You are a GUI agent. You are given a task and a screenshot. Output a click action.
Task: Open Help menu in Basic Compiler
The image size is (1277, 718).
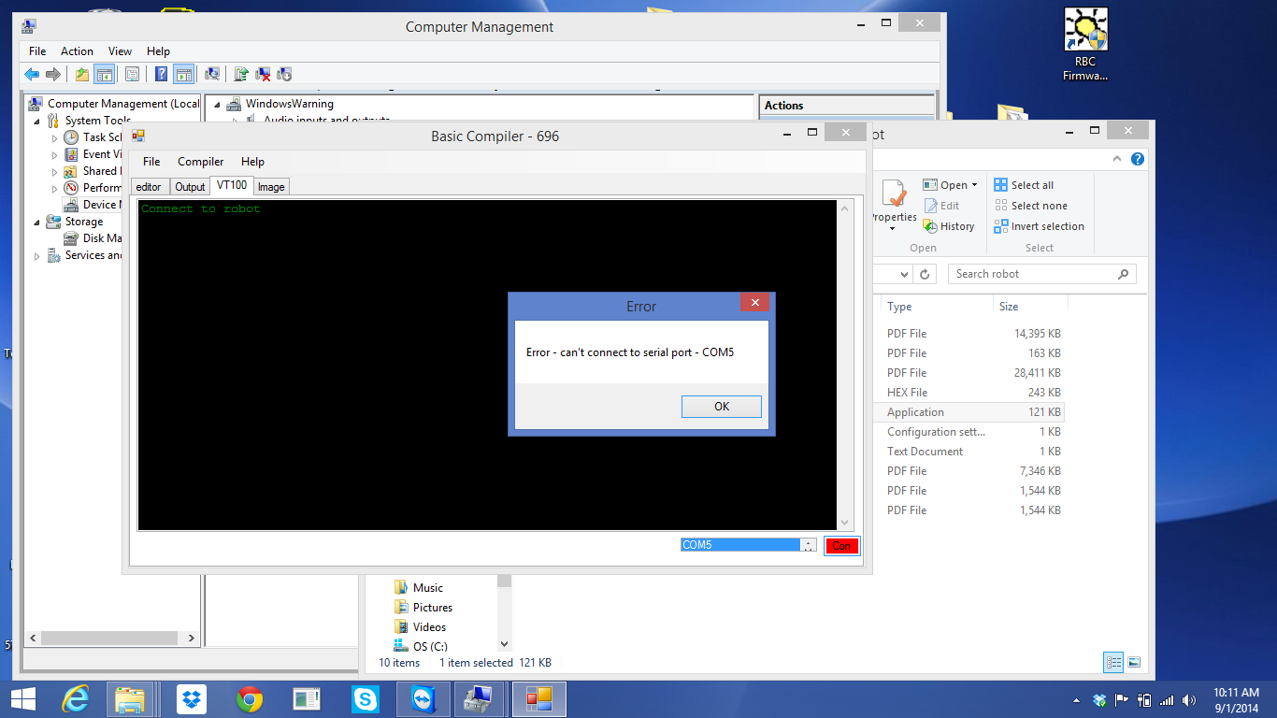point(252,162)
